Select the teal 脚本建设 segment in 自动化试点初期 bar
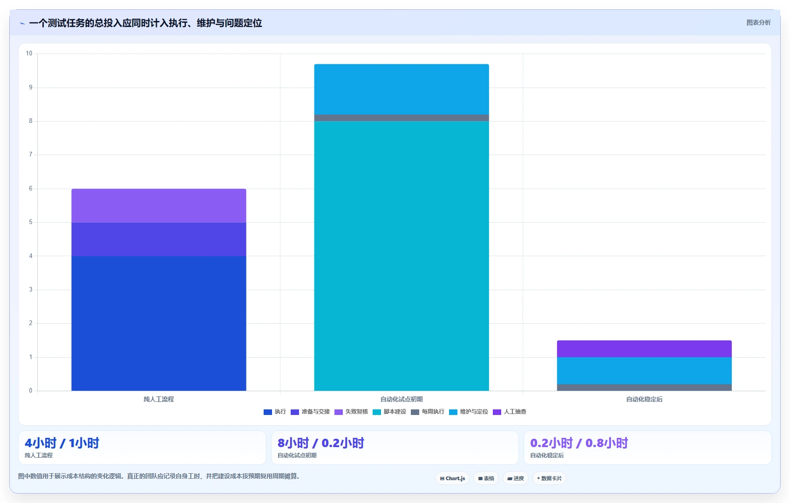 [x=402, y=256]
